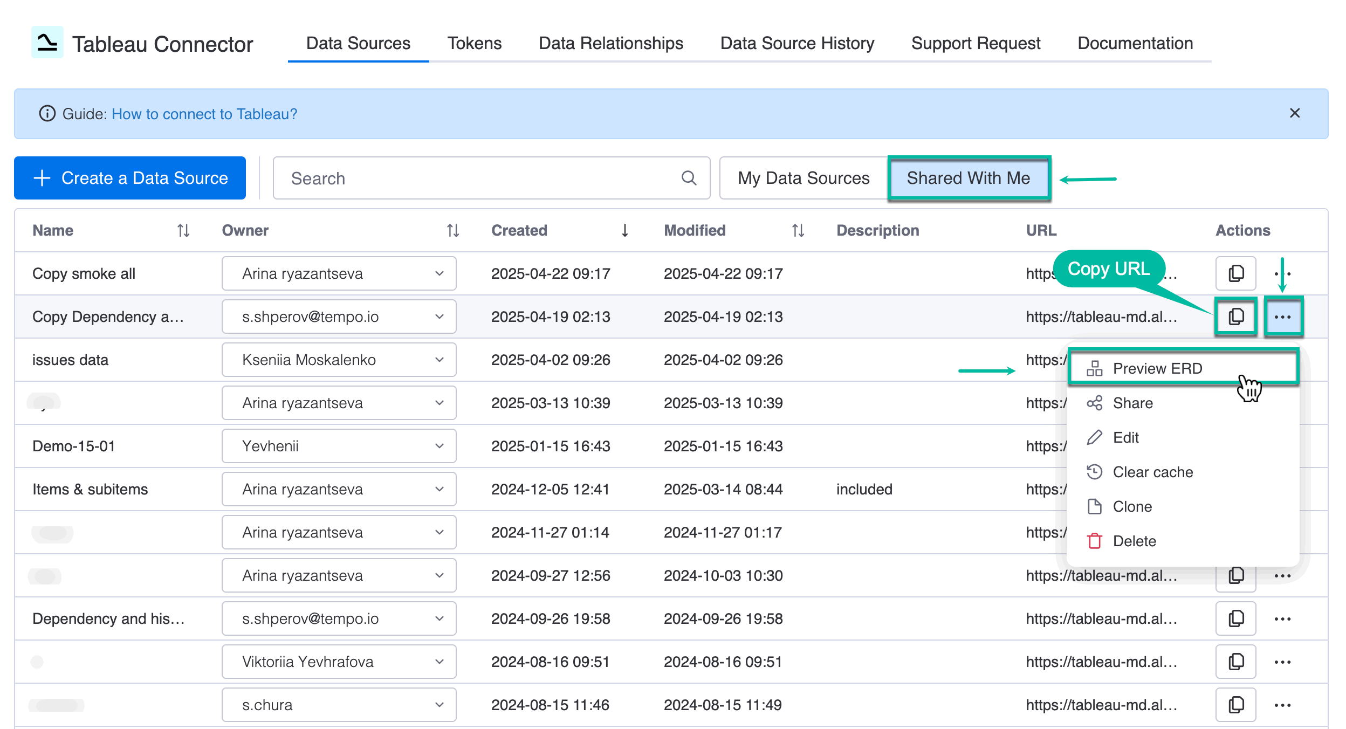1346x729 pixels.
Task: Click the Create a Data Source button
Action: pyautogui.click(x=129, y=178)
